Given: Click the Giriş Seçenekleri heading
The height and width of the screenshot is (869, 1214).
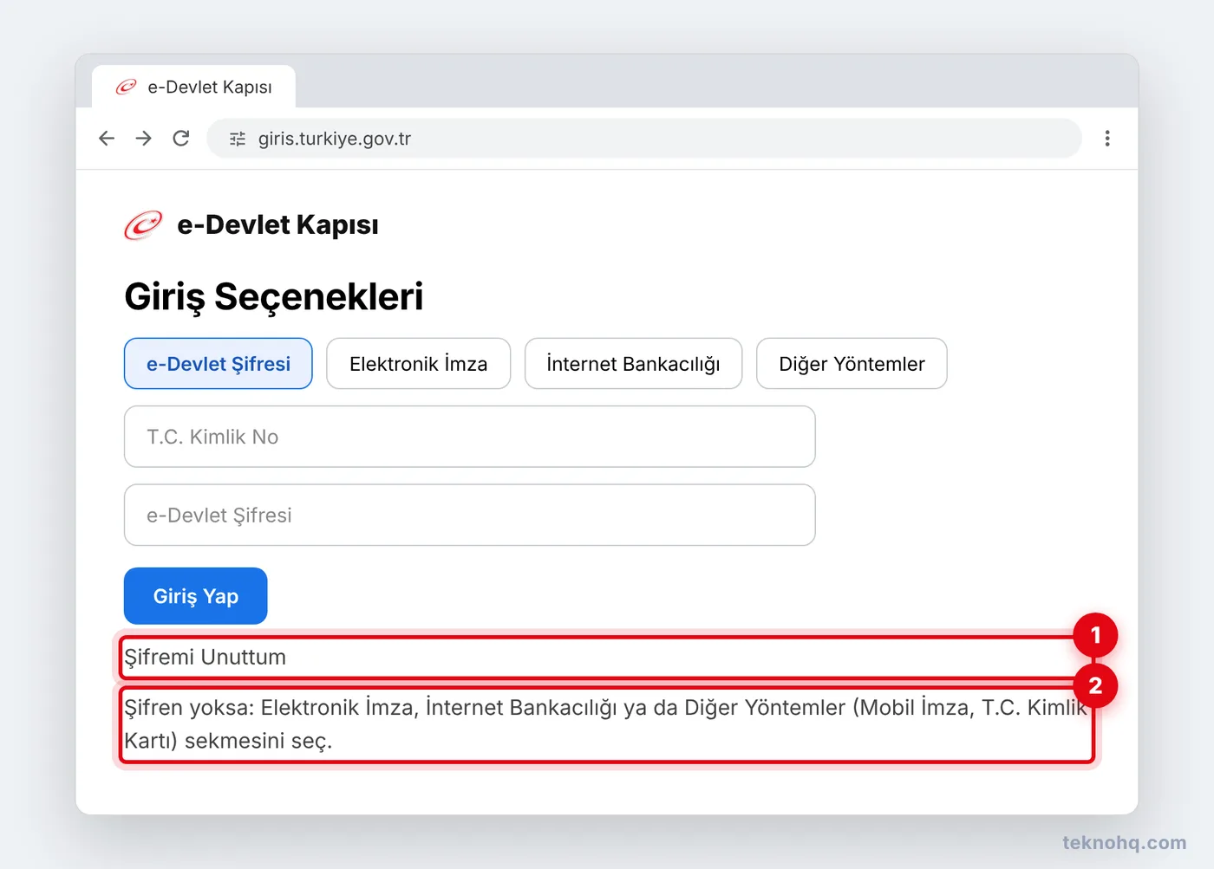Looking at the screenshot, I should (x=274, y=296).
